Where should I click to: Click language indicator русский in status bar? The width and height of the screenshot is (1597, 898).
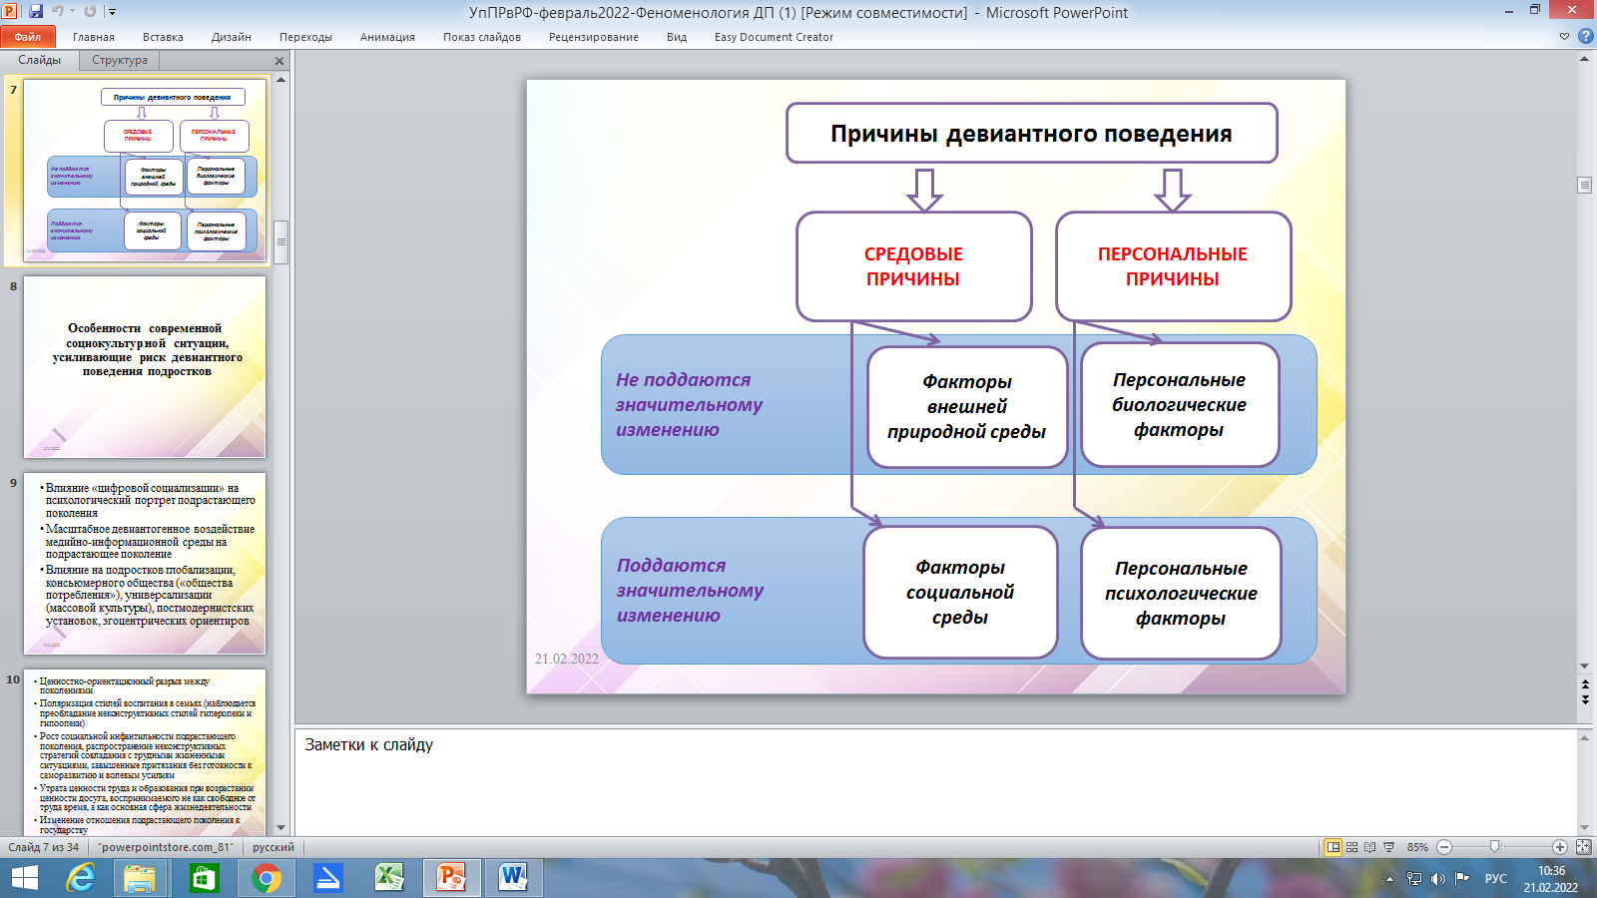point(273,847)
